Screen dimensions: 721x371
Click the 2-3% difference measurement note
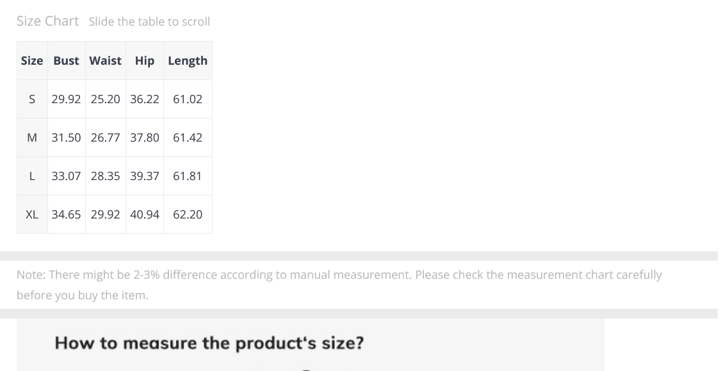(x=339, y=284)
